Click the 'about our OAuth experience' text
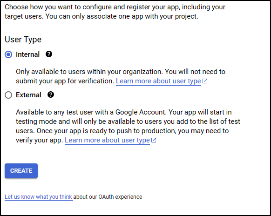 [x=108, y=197]
